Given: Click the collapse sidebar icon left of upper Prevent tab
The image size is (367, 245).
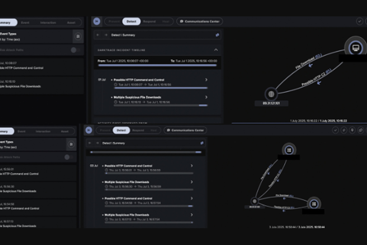Looking at the screenshot, I should pos(97,21).
